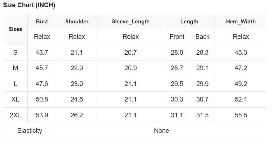Select the Hem_Width column header
This screenshot has height=144, width=273.
241,22
